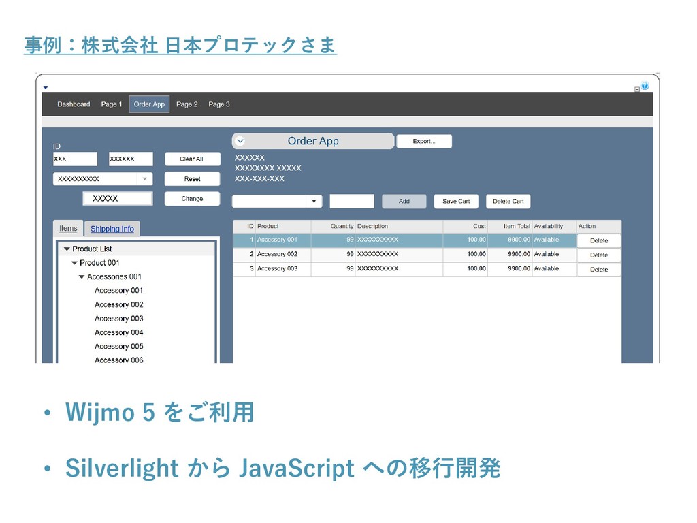Select the Accessory 001 cell in grid
Image resolution: width=697 pixels, height=523 pixels.
pyautogui.click(x=283, y=240)
